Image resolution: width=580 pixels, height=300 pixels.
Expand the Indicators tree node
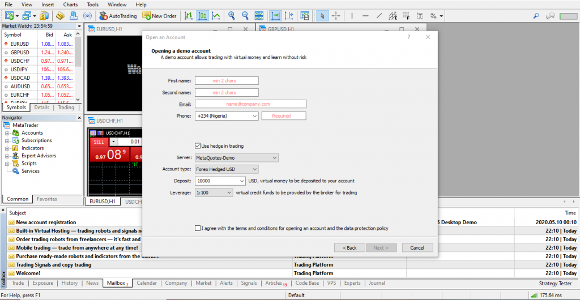(7, 148)
